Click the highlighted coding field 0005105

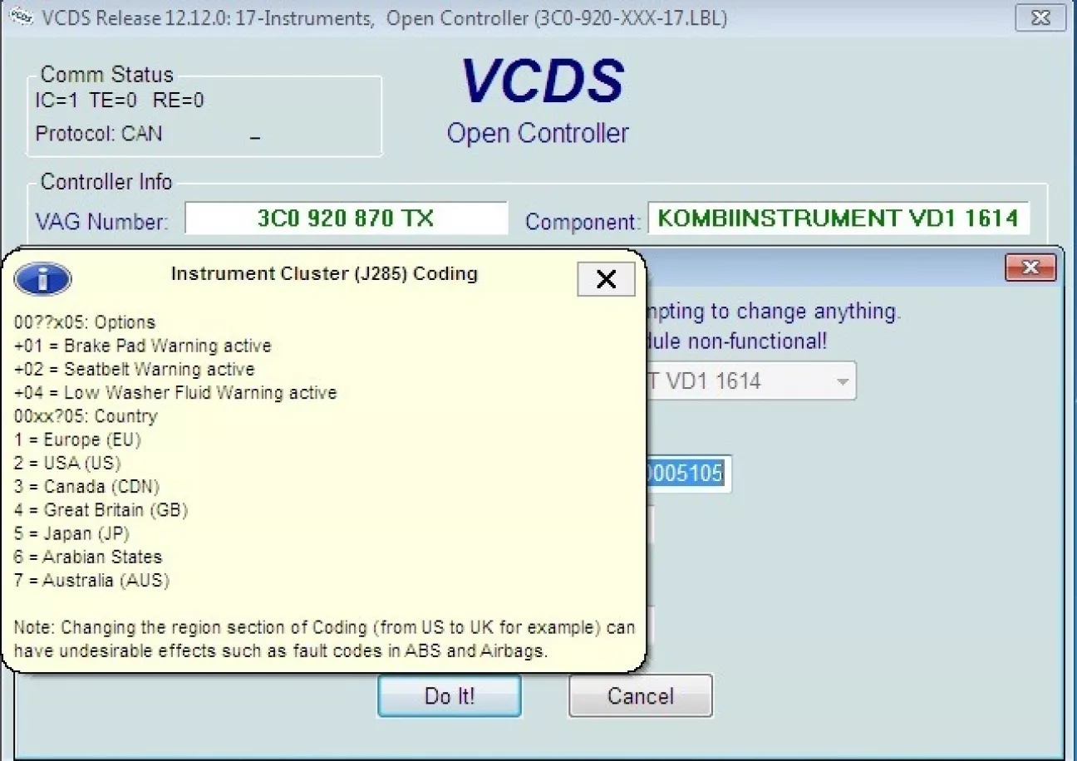click(x=683, y=474)
